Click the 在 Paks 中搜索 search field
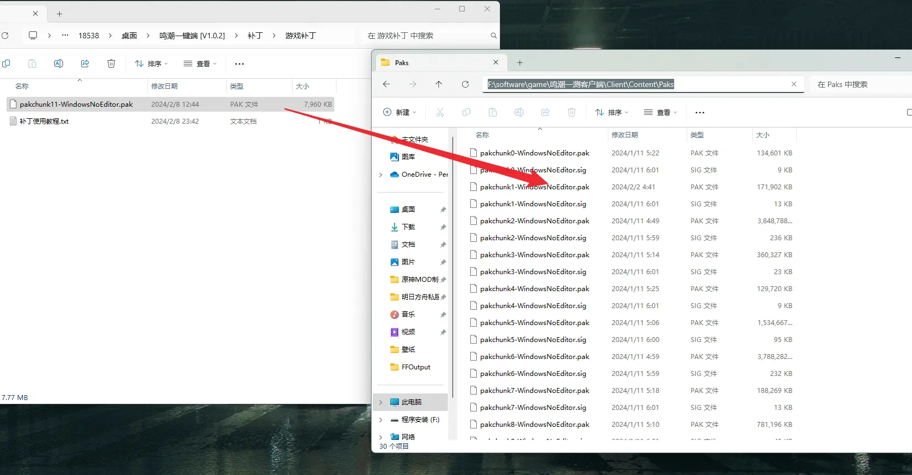 click(860, 84)
